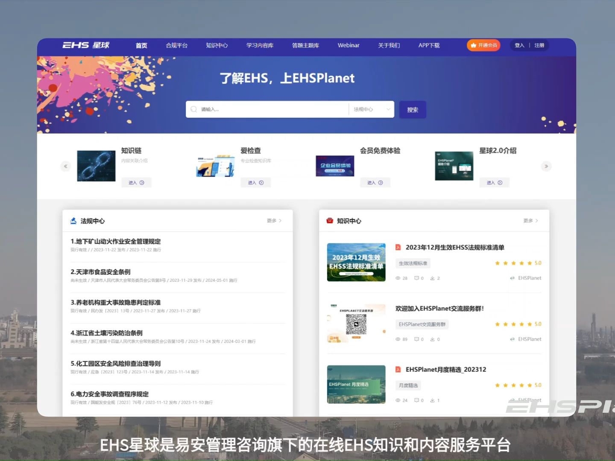Open 2.天津市食品安全条例
Screen dimensions: 615x461
coord(100,272)
